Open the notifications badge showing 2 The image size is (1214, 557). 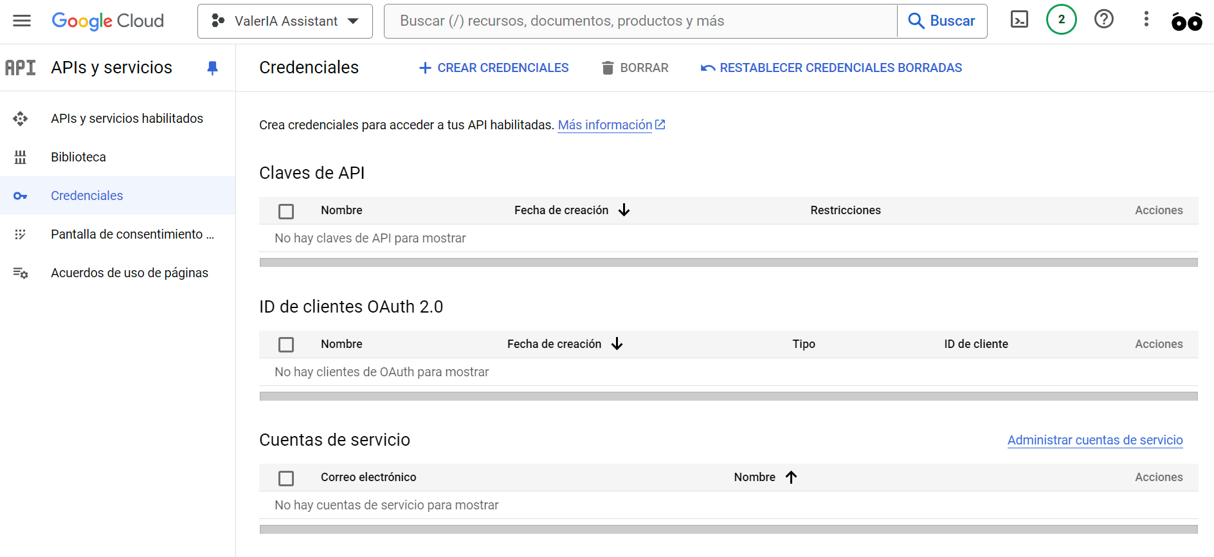[1062, 19]
